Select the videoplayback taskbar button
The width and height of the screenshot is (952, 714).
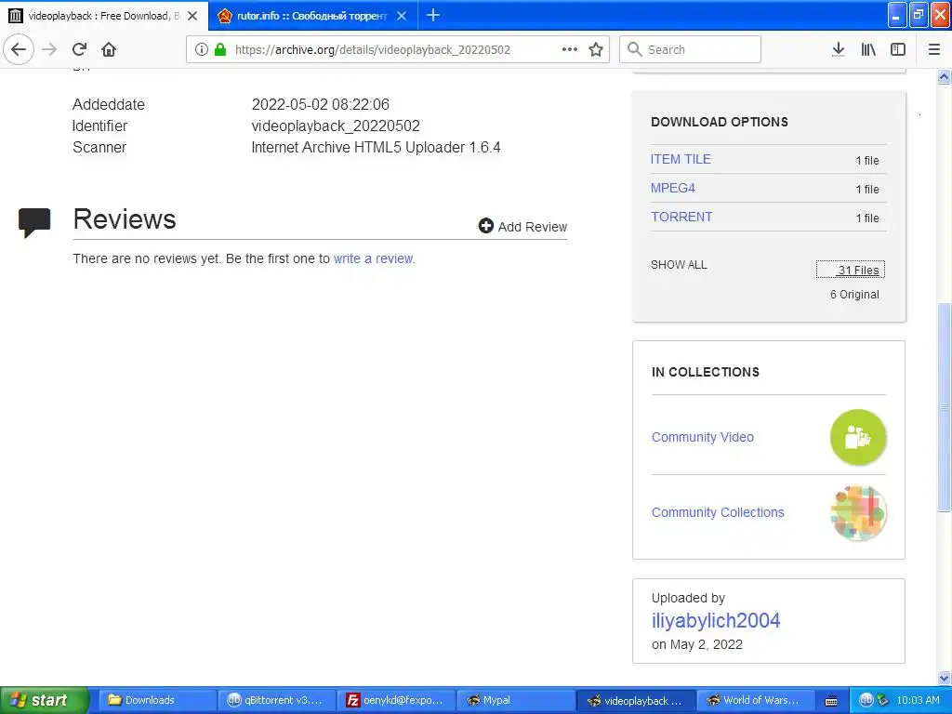(634, 700)
